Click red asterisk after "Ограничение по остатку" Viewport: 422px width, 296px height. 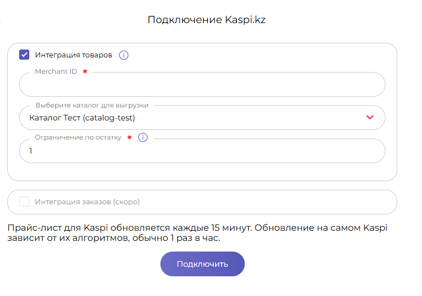[129, 138]
